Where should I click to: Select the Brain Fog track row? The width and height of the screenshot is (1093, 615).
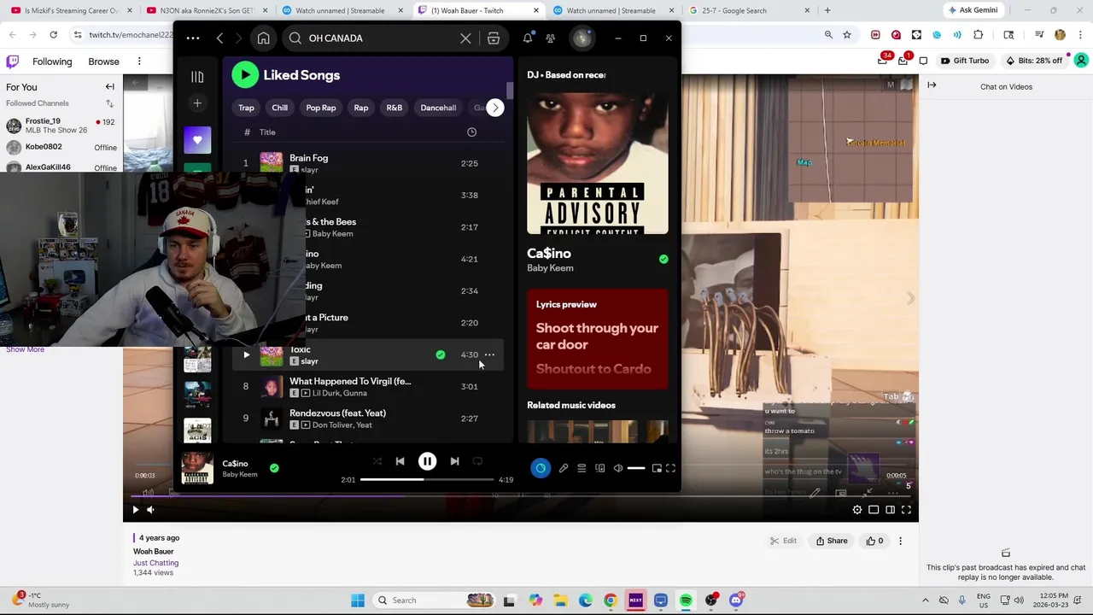(367, 163)
